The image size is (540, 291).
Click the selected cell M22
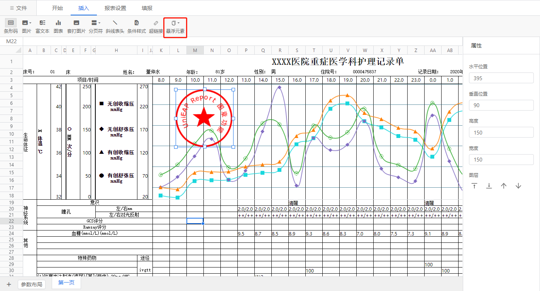pyautogui.click(x=195, y=221)
